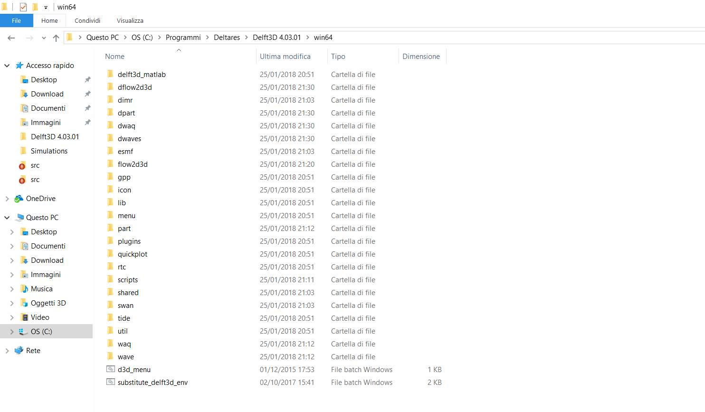
Task: Select the gpp folder icon
Action: click(x=110, y=177)
